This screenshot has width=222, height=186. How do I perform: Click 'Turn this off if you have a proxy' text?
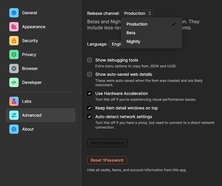pos(155,125)
